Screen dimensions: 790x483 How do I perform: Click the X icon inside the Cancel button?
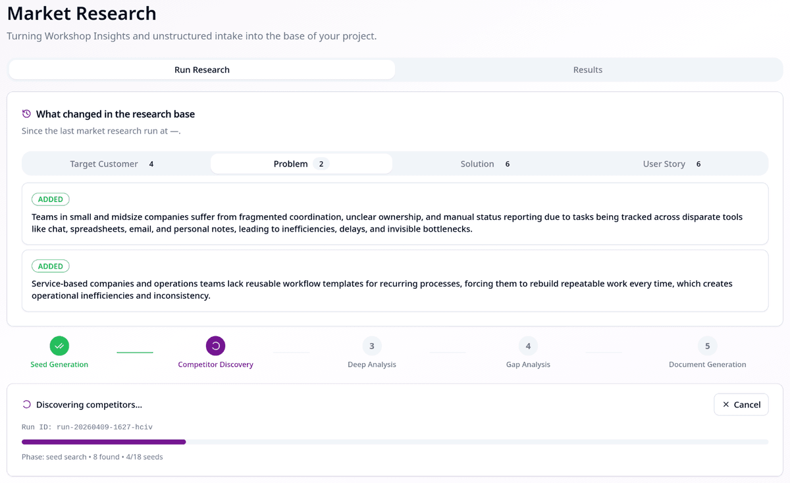point(727,404)
